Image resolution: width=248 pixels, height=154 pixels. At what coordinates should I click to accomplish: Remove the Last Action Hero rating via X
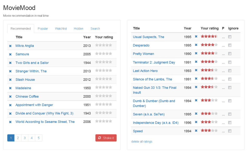click(196, 70)
